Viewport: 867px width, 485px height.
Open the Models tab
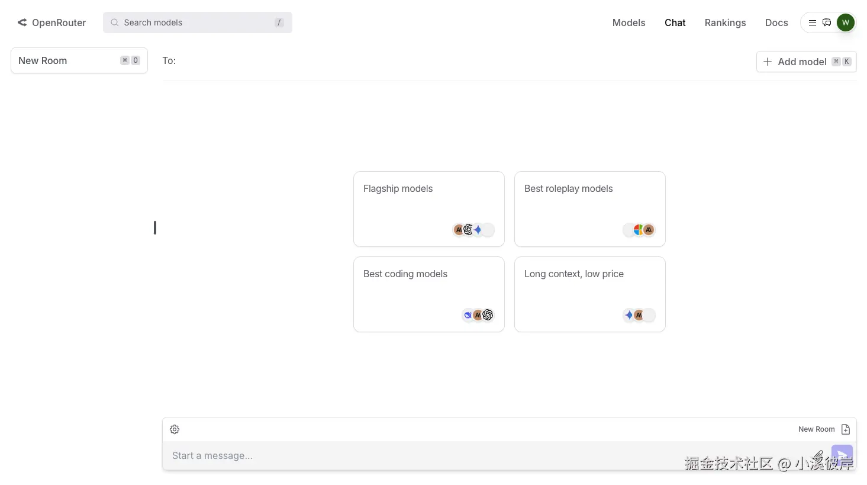pyautogui.click(x=629, y=23)
